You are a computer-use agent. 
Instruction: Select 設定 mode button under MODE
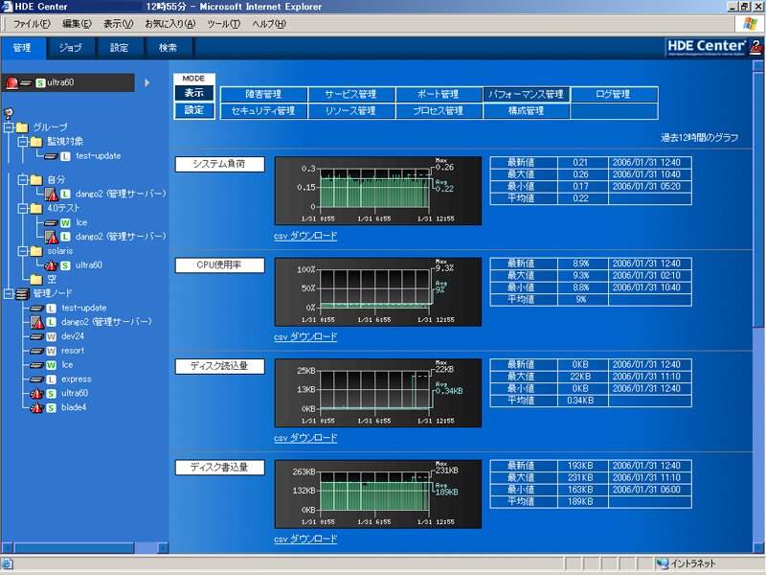(194, 110)
